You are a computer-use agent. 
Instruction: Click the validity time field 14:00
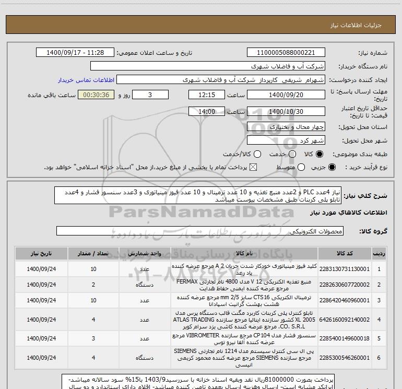[x=207, y=111]
